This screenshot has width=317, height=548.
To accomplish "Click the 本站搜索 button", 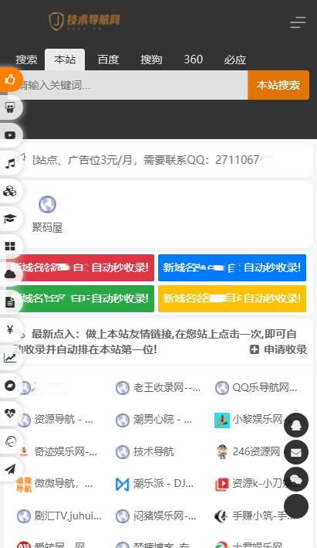I will point(278,85).
